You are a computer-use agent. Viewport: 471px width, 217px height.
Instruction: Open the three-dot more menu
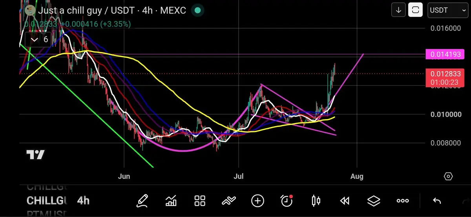pyautogui.click(x=403, y=201)
